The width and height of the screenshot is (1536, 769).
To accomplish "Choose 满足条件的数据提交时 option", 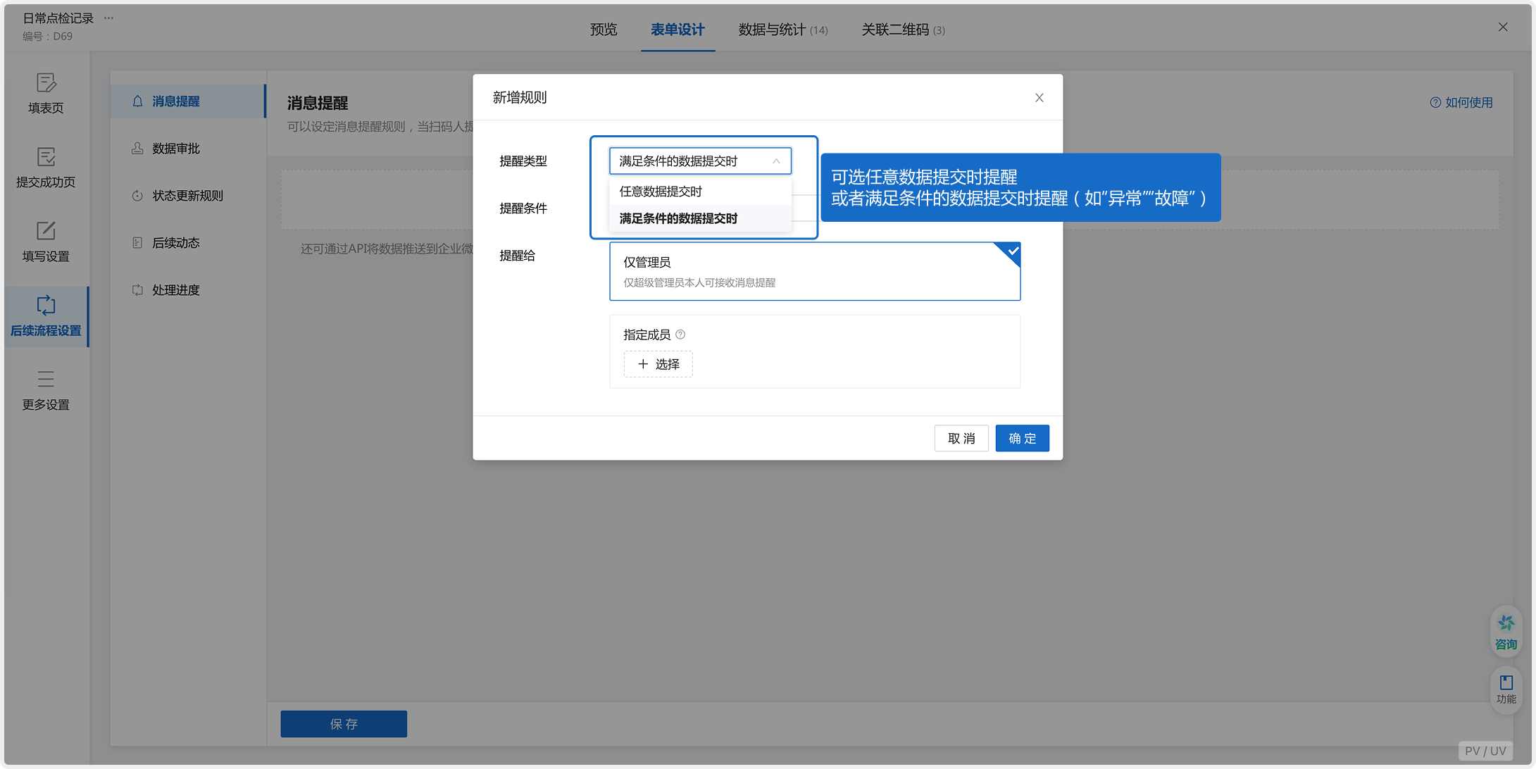I will coord(678,218).
